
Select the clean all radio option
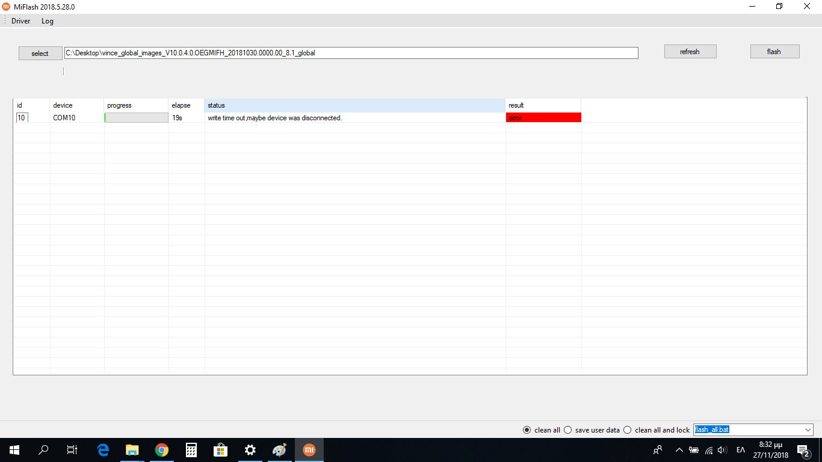pos(542,430)
